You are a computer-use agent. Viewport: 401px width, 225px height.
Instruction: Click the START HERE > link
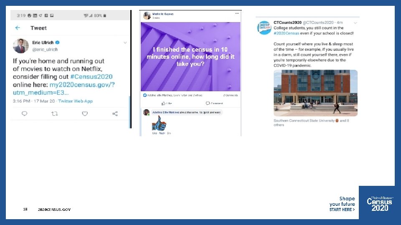[x=342, y=210]
